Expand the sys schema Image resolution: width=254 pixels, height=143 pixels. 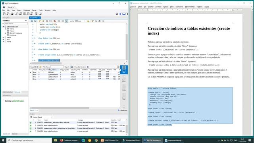click(x=3, y=39)
